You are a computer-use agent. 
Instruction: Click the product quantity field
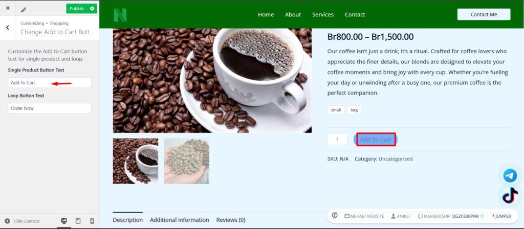click(x=338, y=140)
